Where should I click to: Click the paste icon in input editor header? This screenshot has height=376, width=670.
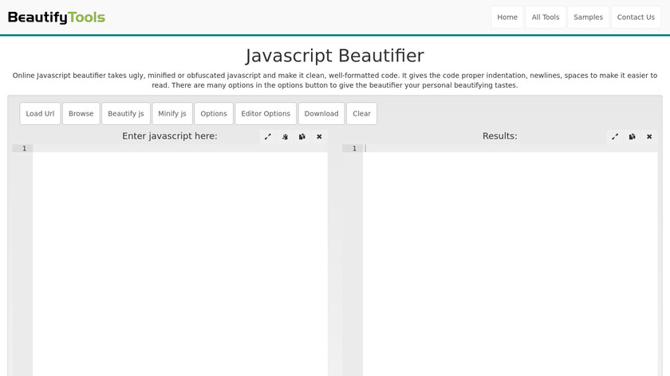[285, 136]
